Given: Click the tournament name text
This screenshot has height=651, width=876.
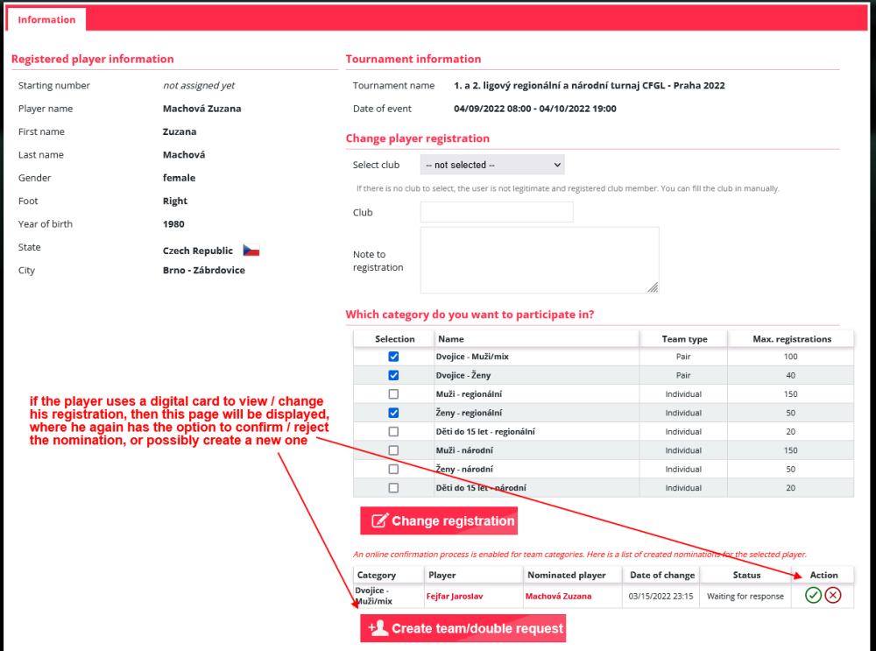Looking at the screenshot, I should click(590, 86).
